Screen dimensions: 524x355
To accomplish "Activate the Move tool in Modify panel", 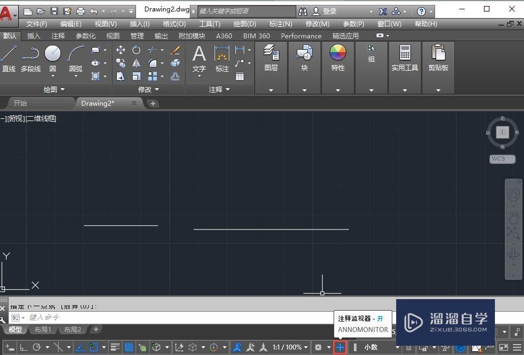I will (x=121, y=50).
